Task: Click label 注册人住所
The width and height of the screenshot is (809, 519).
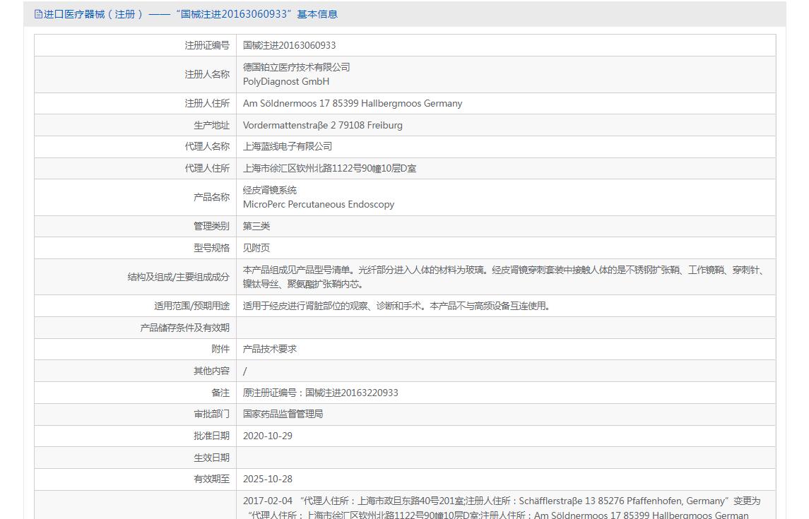Action: [x=207, y=103]
